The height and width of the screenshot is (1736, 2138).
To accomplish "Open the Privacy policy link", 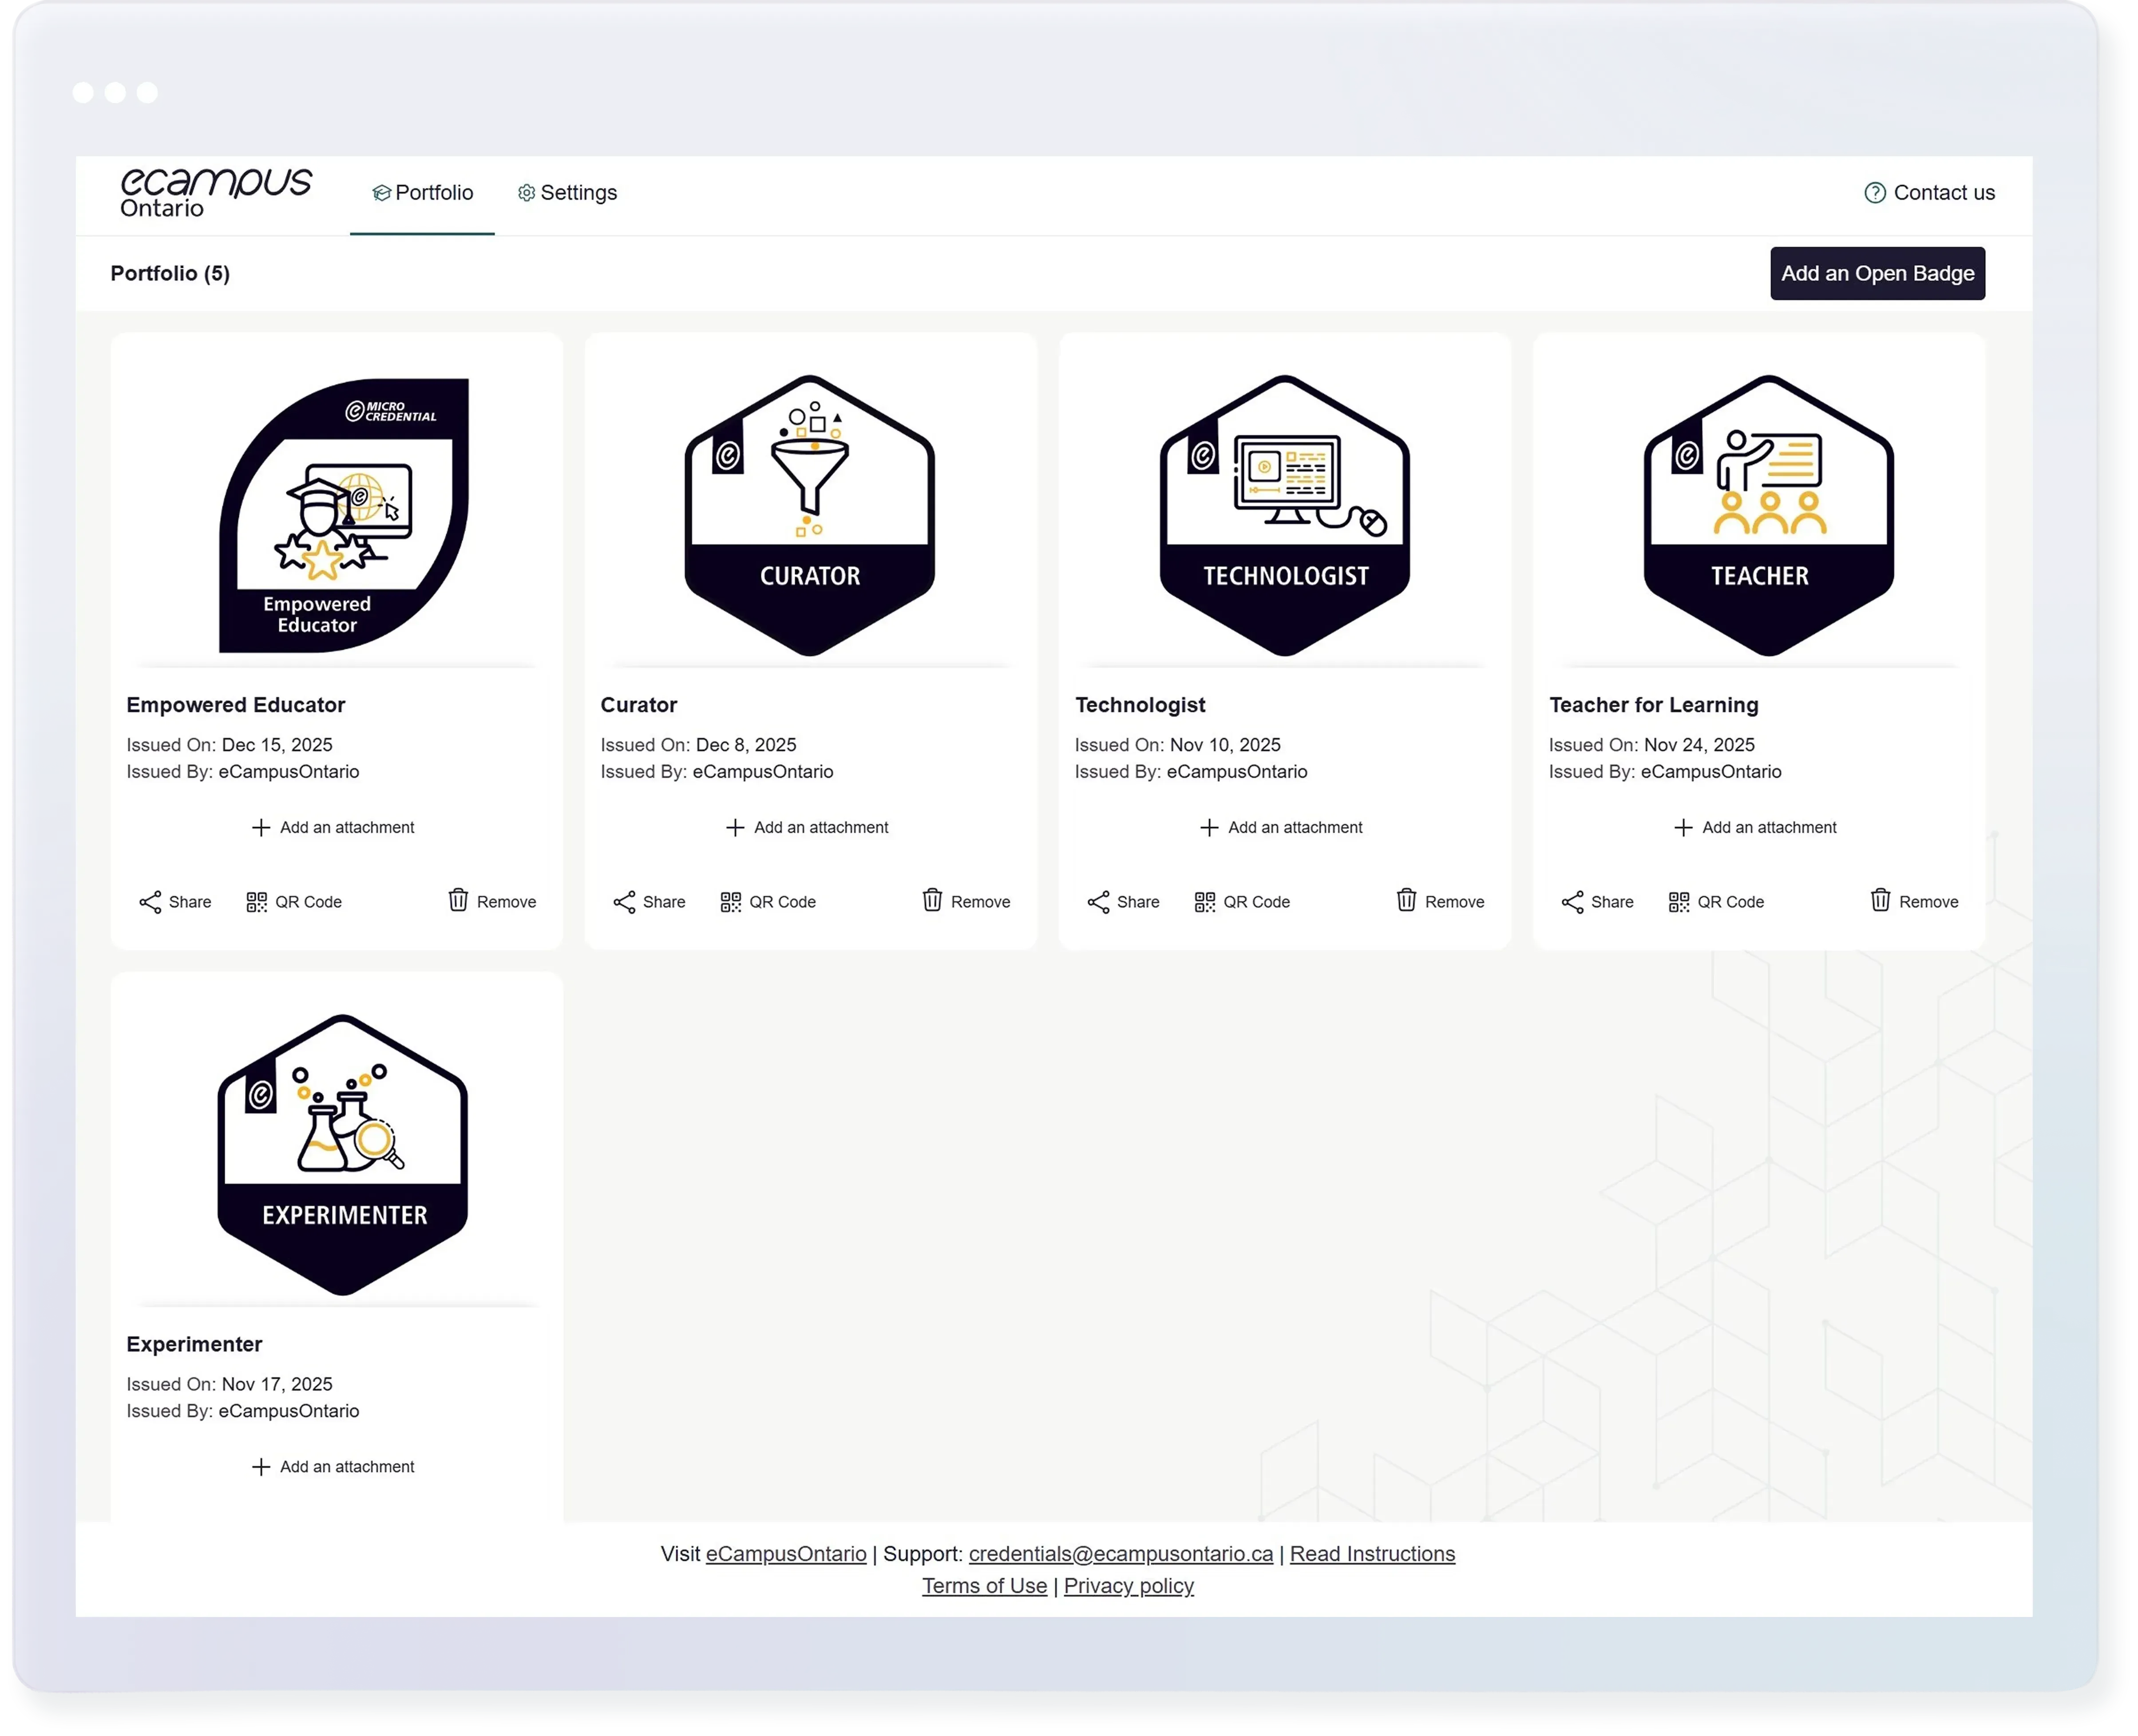I will (x=1128, y=1586).
